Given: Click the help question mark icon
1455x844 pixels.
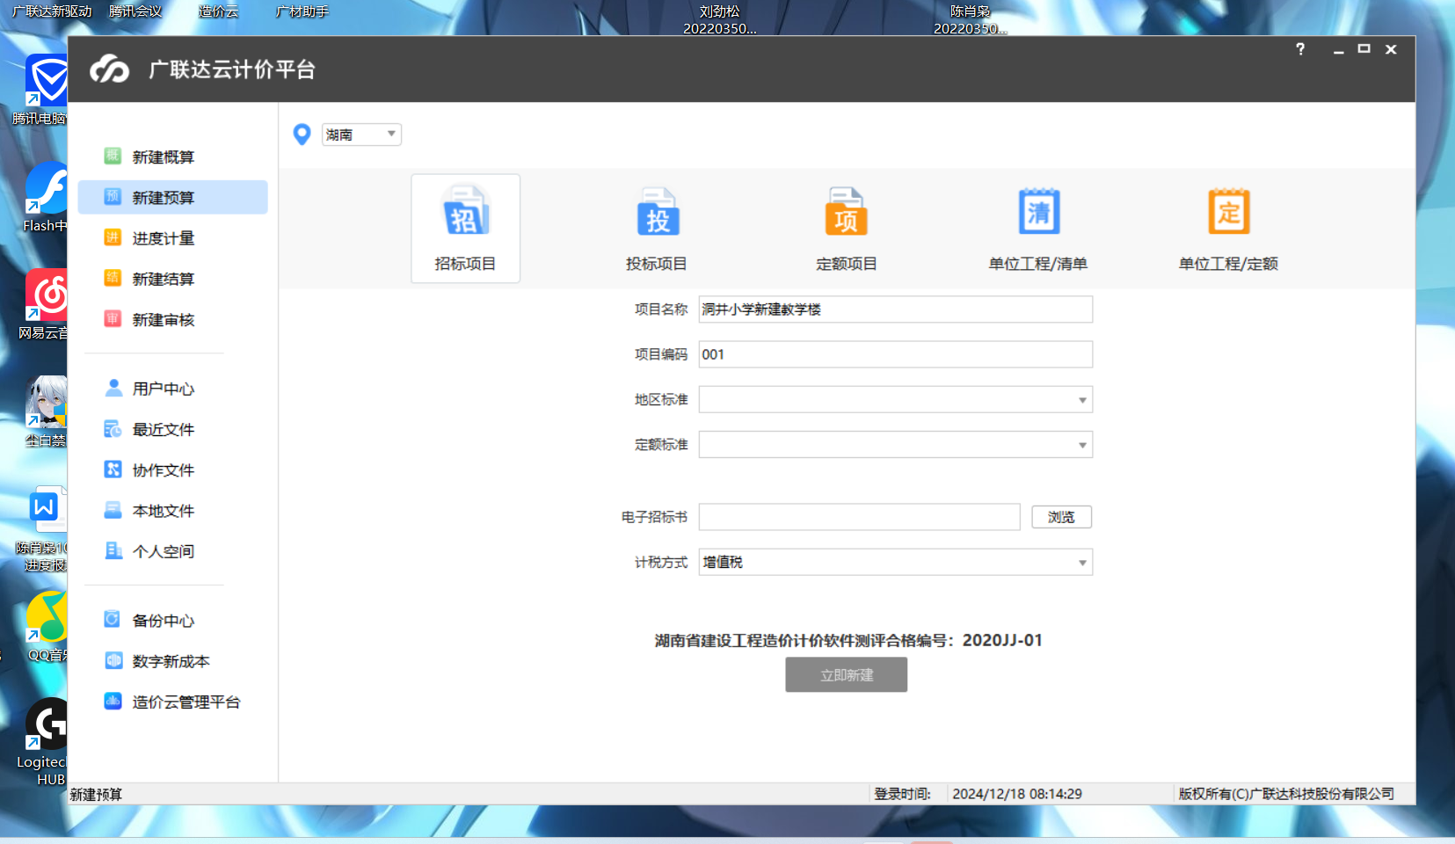Looking at the screenshot, I should click(x=1300, y=49).
